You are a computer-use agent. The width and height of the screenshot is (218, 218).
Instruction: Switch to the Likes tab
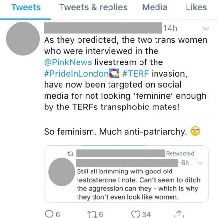point(196,7)
